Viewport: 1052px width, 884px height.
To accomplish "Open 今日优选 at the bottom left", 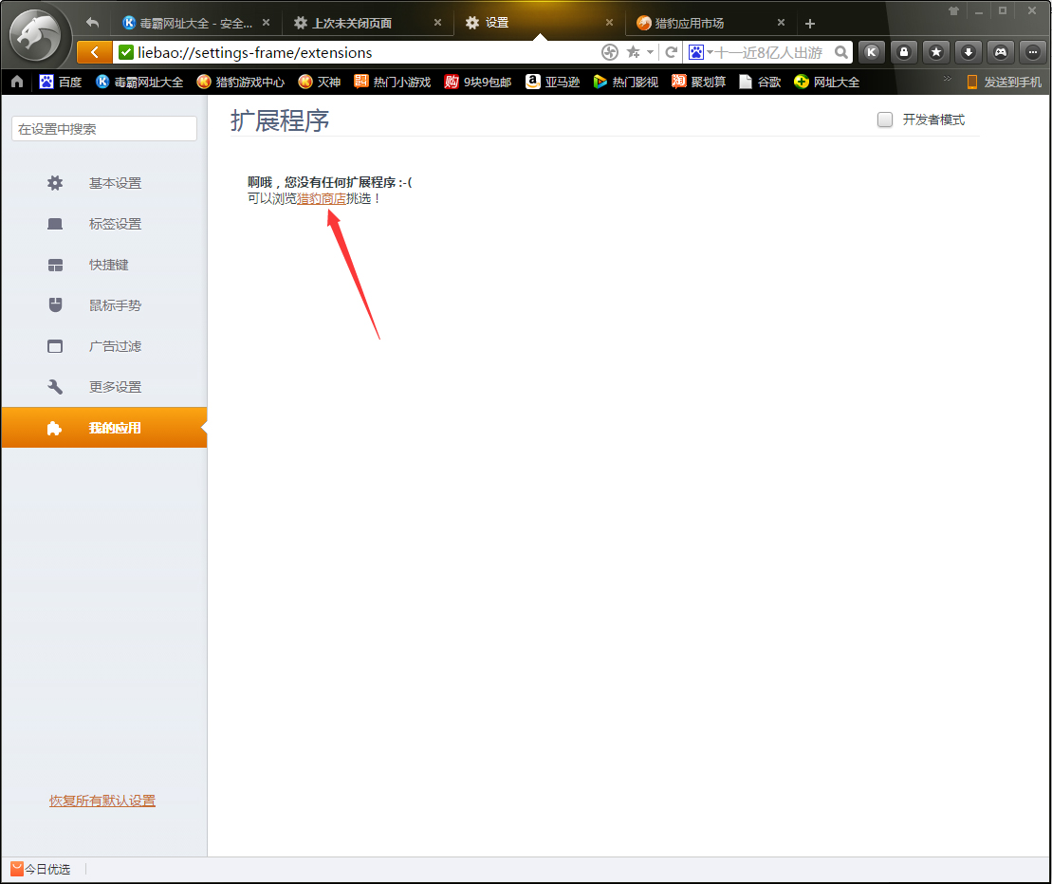I will [42, 868].
